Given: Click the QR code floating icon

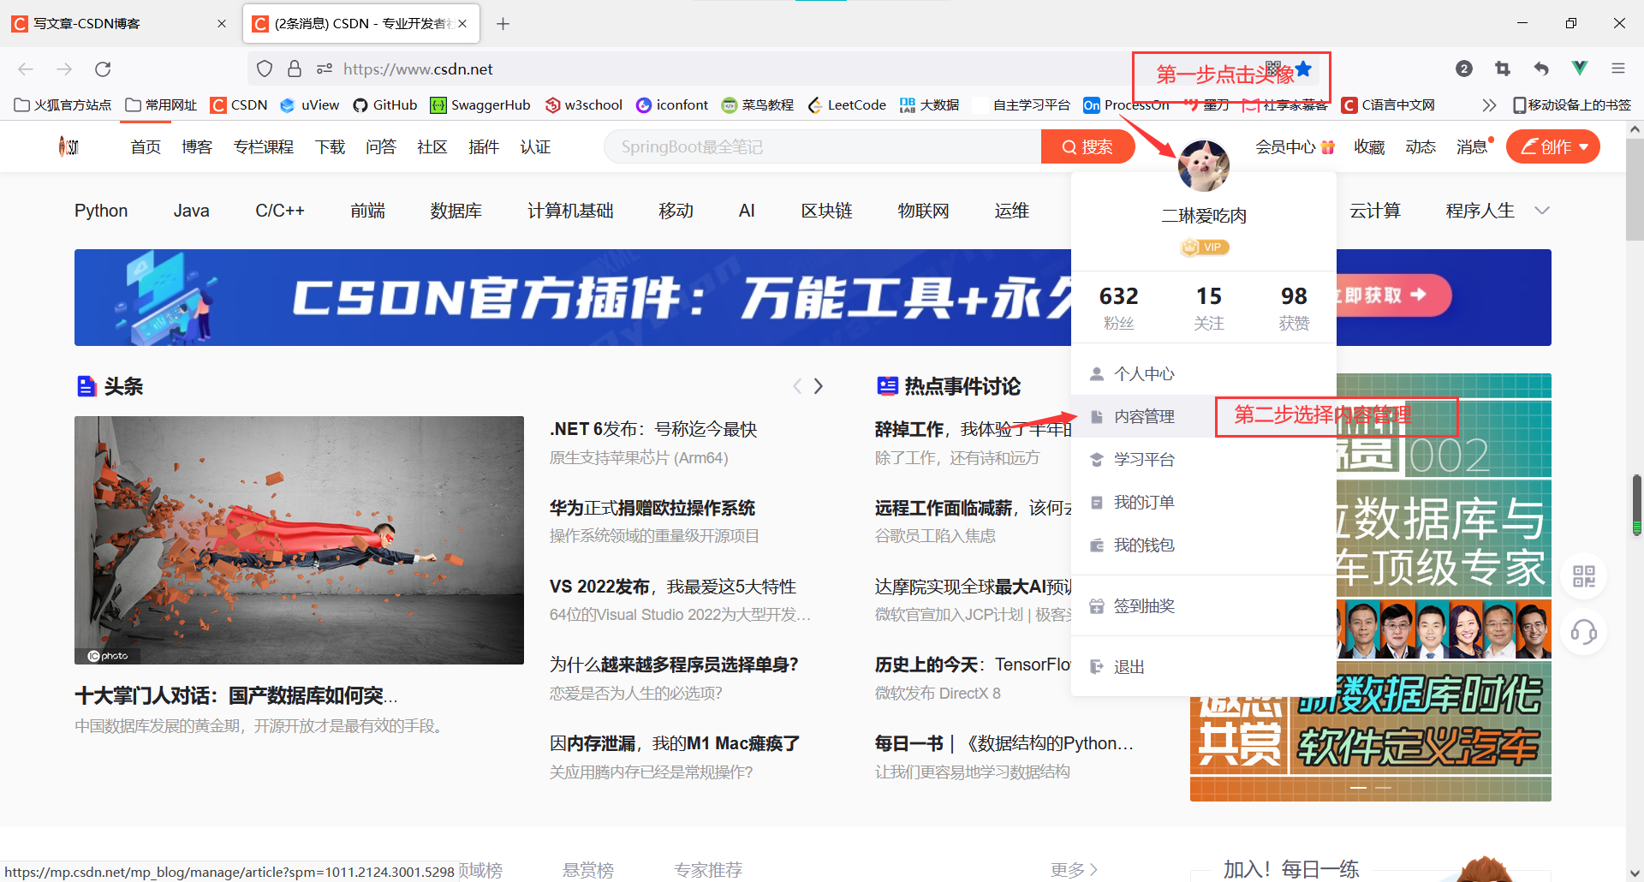Looking at the screenshot, I should pos(1583,576).
